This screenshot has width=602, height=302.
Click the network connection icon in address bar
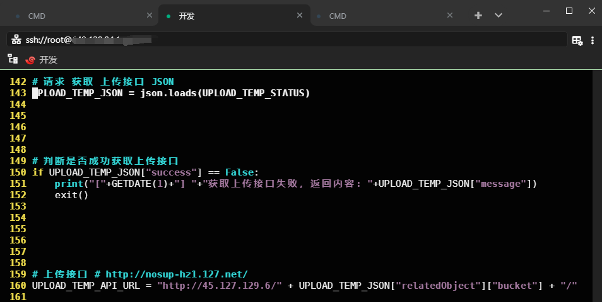pyautogui.click(x=16, y=40)
